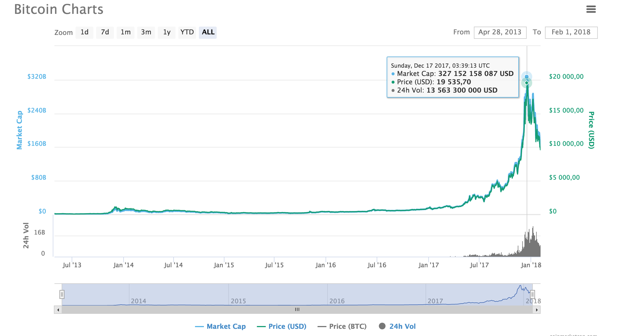Viewport: 630px width, 336px height.
Task: Click navigator left range handle
Action: coord(62,294)
